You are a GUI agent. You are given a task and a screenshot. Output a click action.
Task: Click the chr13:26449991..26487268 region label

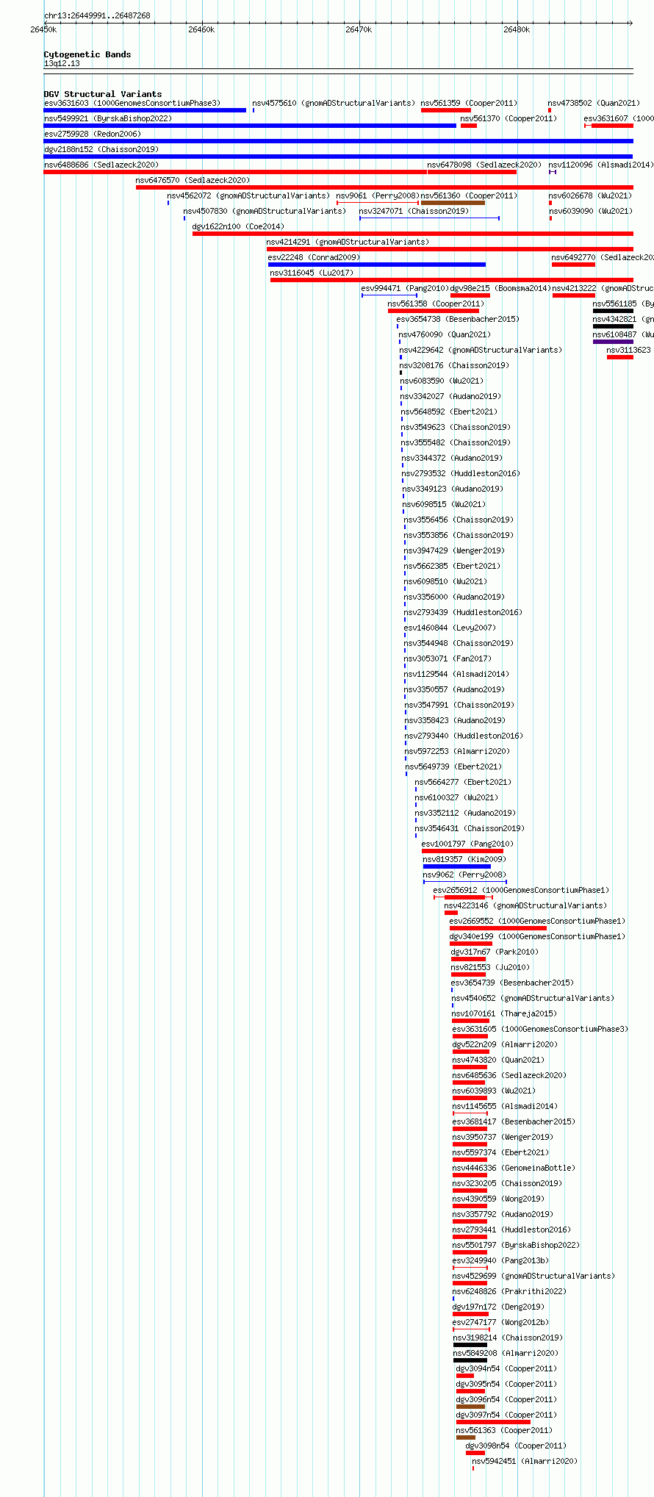pos(97,15)
